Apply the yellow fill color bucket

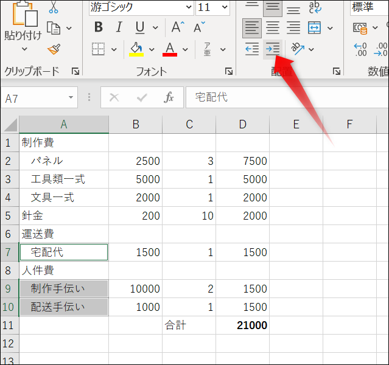136,49
